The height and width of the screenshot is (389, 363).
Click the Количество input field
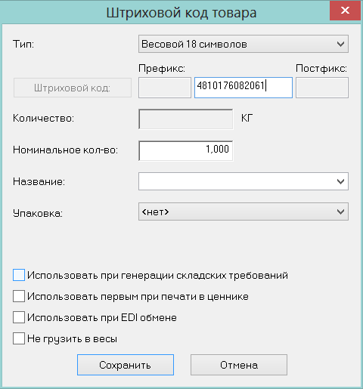point(186,119)
